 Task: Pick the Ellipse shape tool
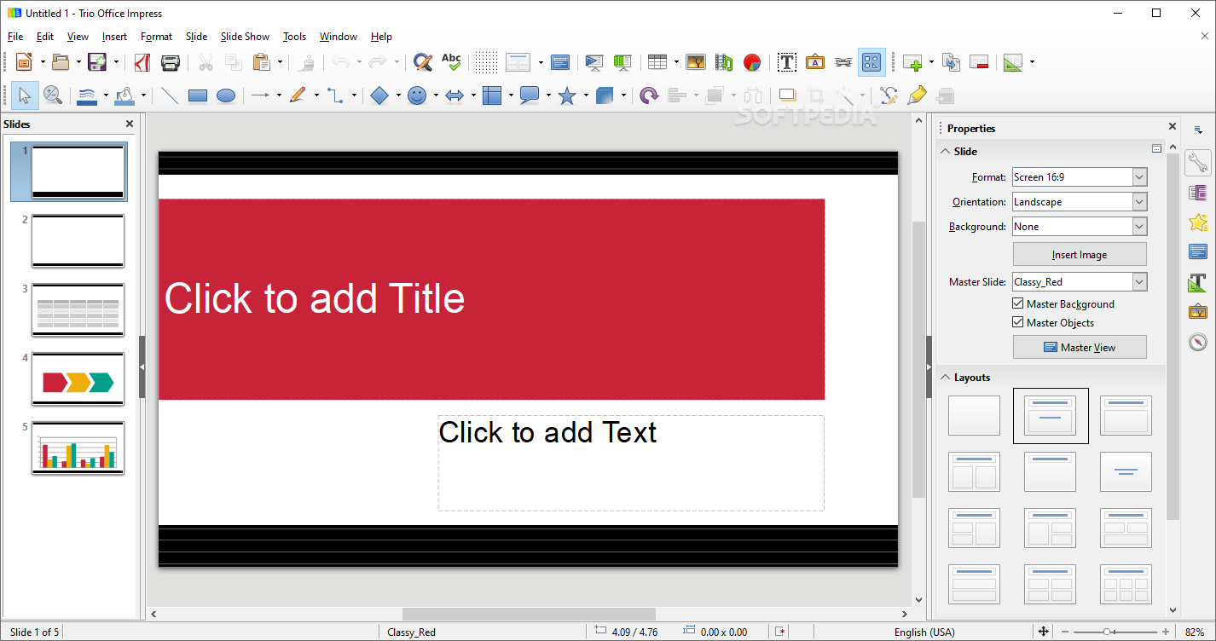(226, 95)
